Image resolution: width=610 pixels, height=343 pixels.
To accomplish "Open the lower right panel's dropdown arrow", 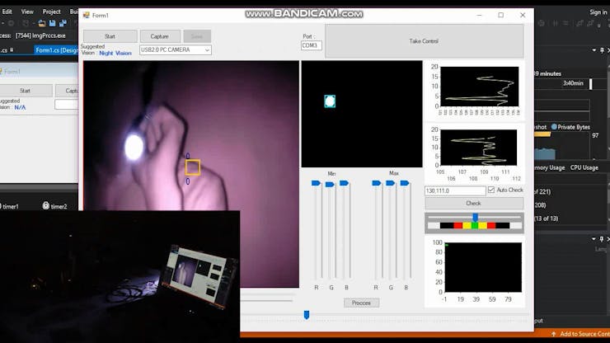I will pos(594,238).
